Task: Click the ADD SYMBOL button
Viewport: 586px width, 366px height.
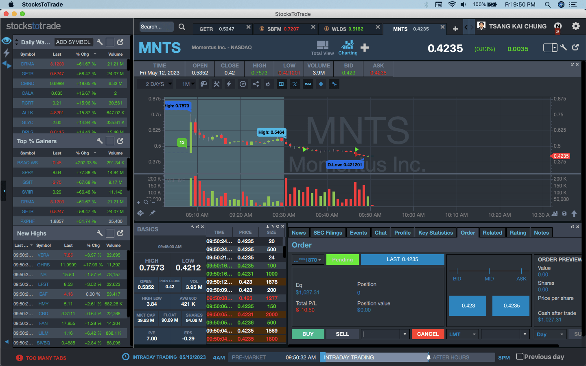Action: [73, 42]
